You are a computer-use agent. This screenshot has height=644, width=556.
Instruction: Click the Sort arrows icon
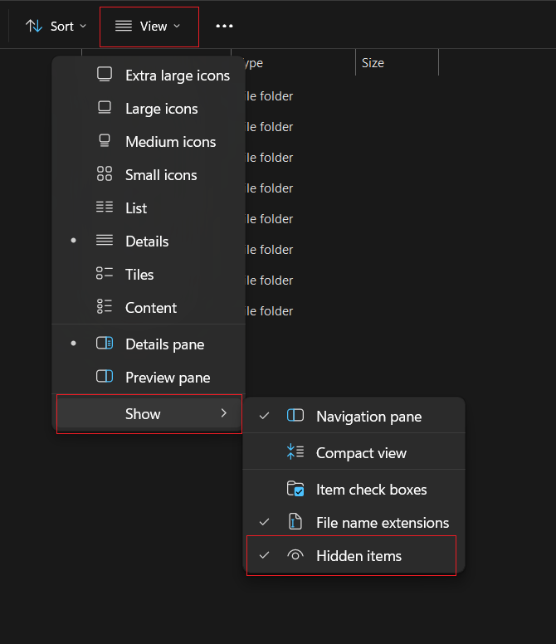tap(34, 26)
